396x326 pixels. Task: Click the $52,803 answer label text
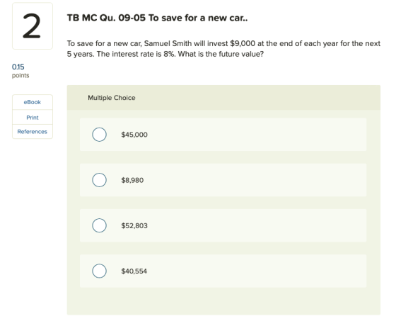click(134, 225)
